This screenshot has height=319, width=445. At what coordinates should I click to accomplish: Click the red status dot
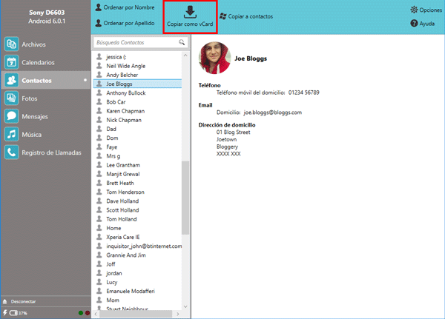pos(88,313)
